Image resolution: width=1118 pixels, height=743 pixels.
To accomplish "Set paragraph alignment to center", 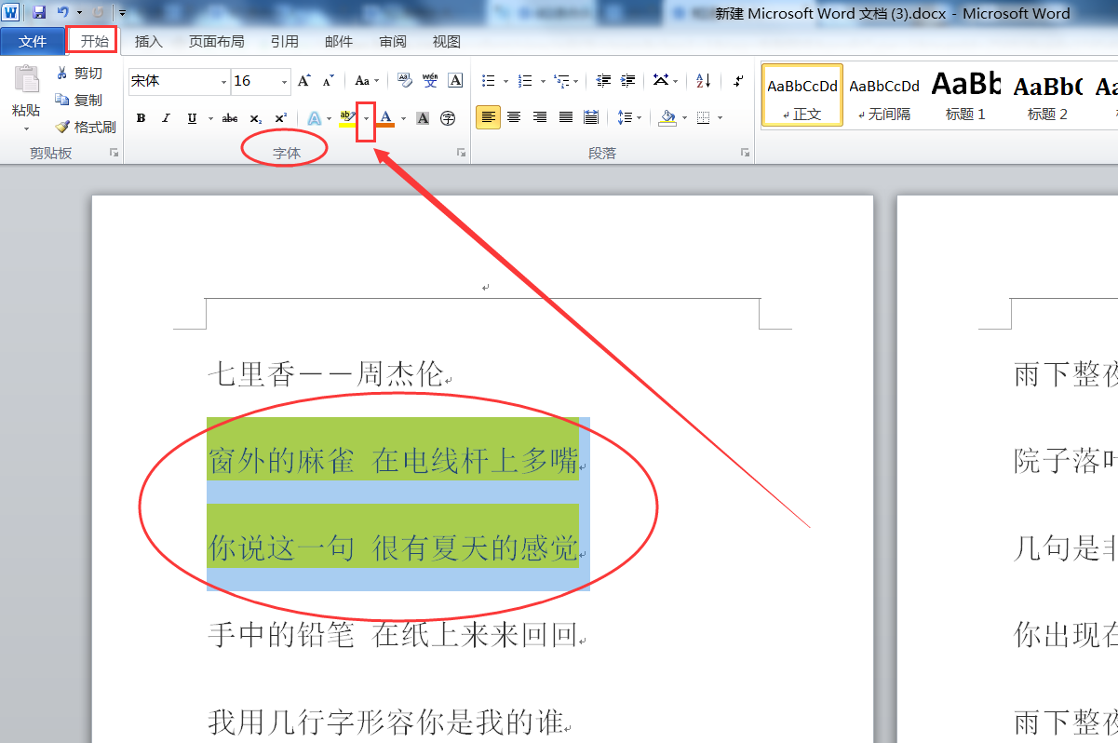I will pyautogui.click(x=513, y=117).
